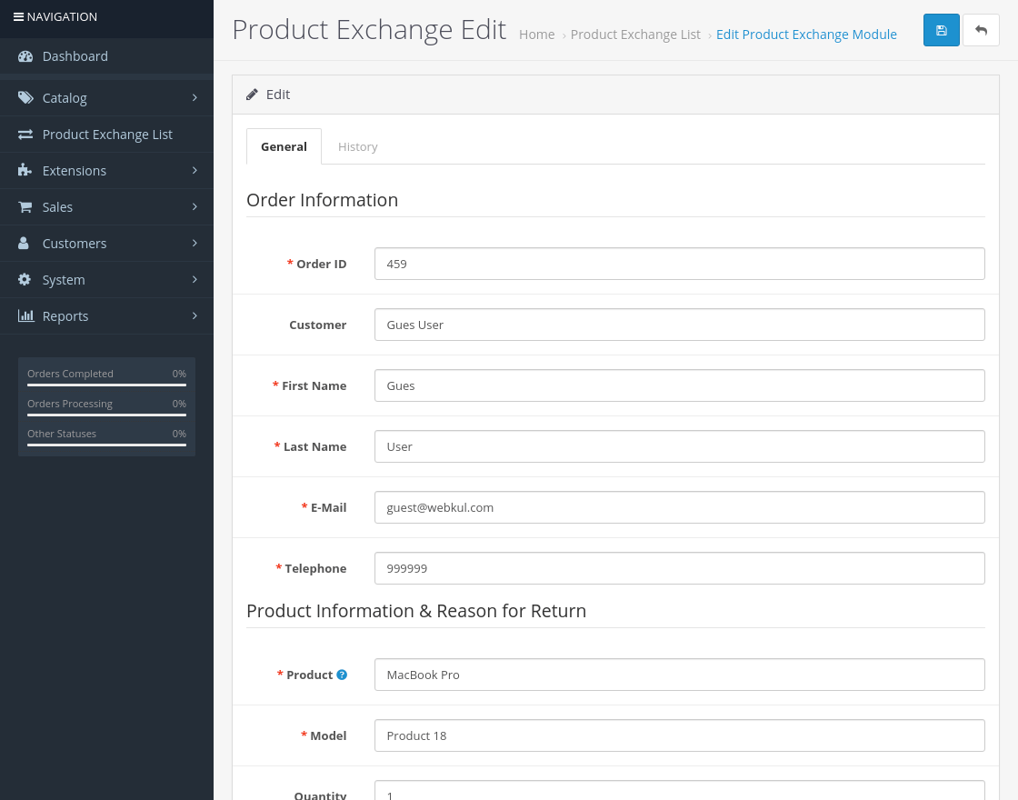Click the Dashboard gauge icon
The width and height of the screenshot is (1018, 800).
25,56
